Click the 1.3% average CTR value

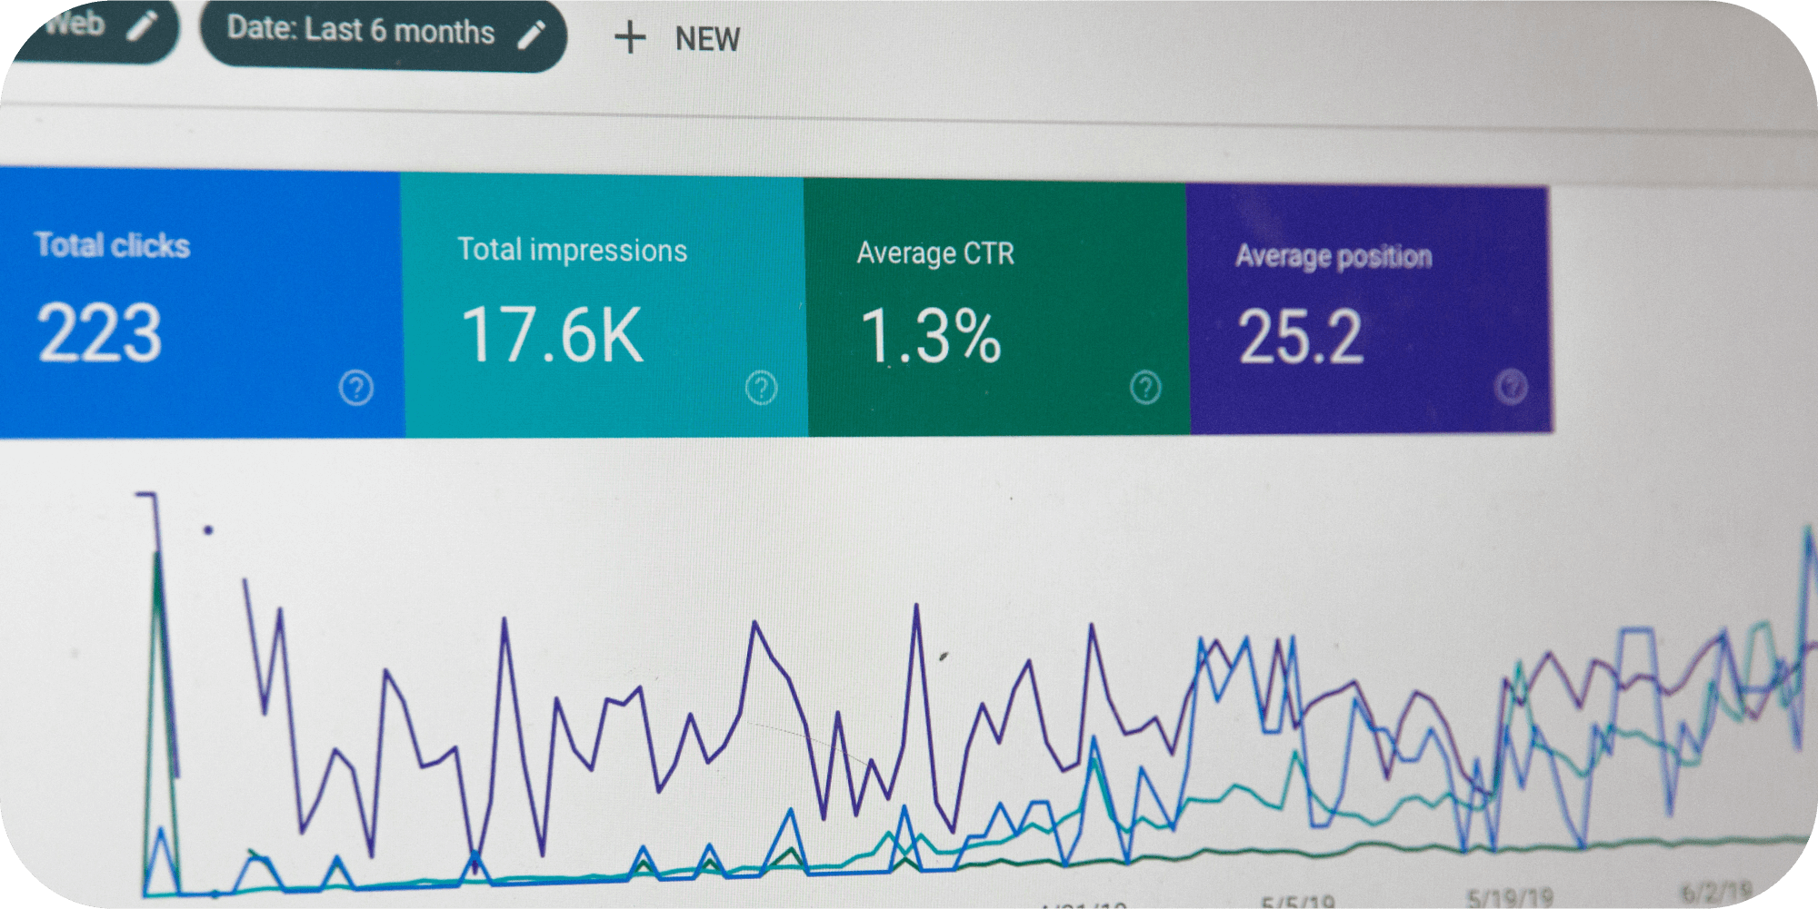930,337
